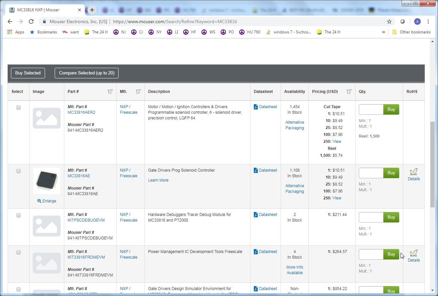Buy the MC33816AE part
438x296 pixels.
[391, 173]
